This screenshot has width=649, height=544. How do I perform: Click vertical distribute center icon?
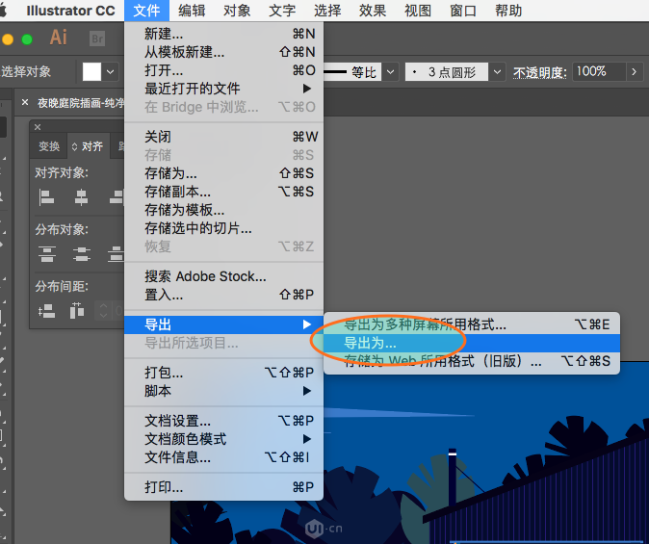click(82, 254)
